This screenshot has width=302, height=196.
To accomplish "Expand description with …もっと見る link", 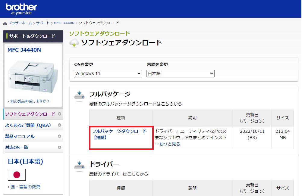I will tap(167, 144).
